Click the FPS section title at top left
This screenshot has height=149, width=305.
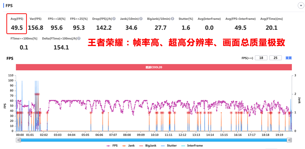tap(9, 6)
